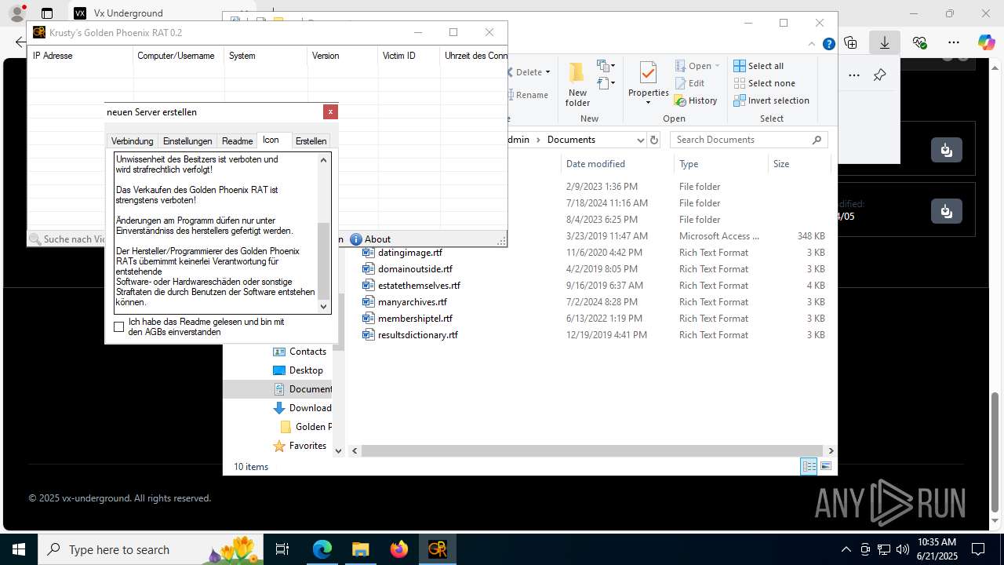Refresh the Documents folder view
The width and height of the screenshot is (1004, 565).
(655, 140)
